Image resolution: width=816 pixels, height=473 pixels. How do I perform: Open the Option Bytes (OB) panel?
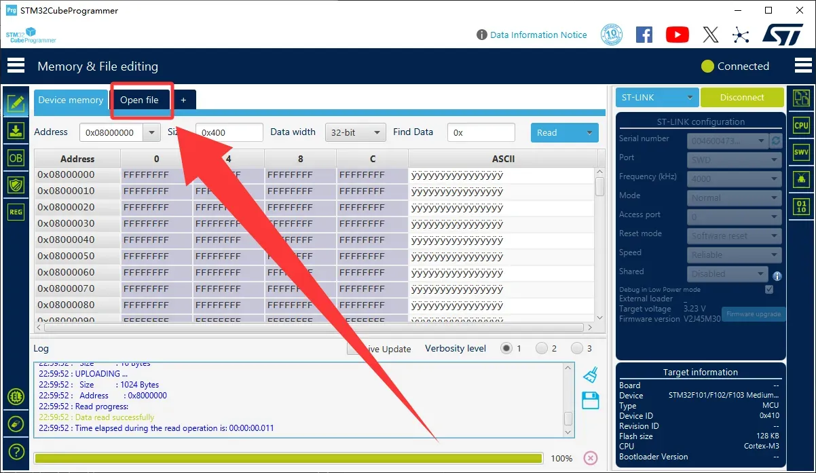[x=16, y=157]
